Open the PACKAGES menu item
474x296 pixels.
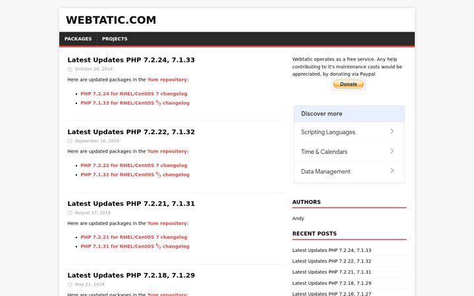pyautogui.click(x=78, y=39)
